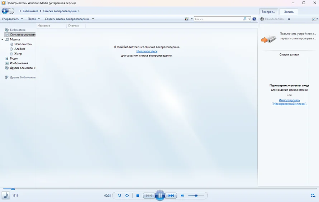Switch to the Воспроизведение tab
The width and height of the screenshot is (319, 202).
point(268,12)
